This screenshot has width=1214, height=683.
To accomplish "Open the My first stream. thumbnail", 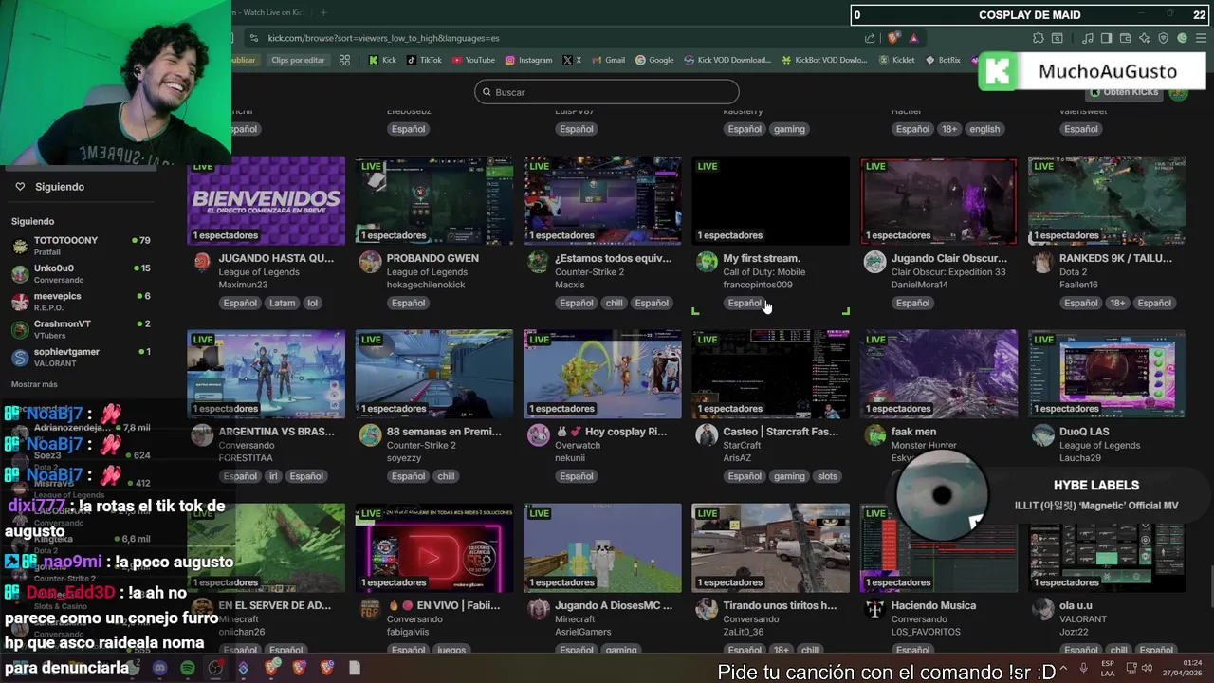I will [770, 201].
